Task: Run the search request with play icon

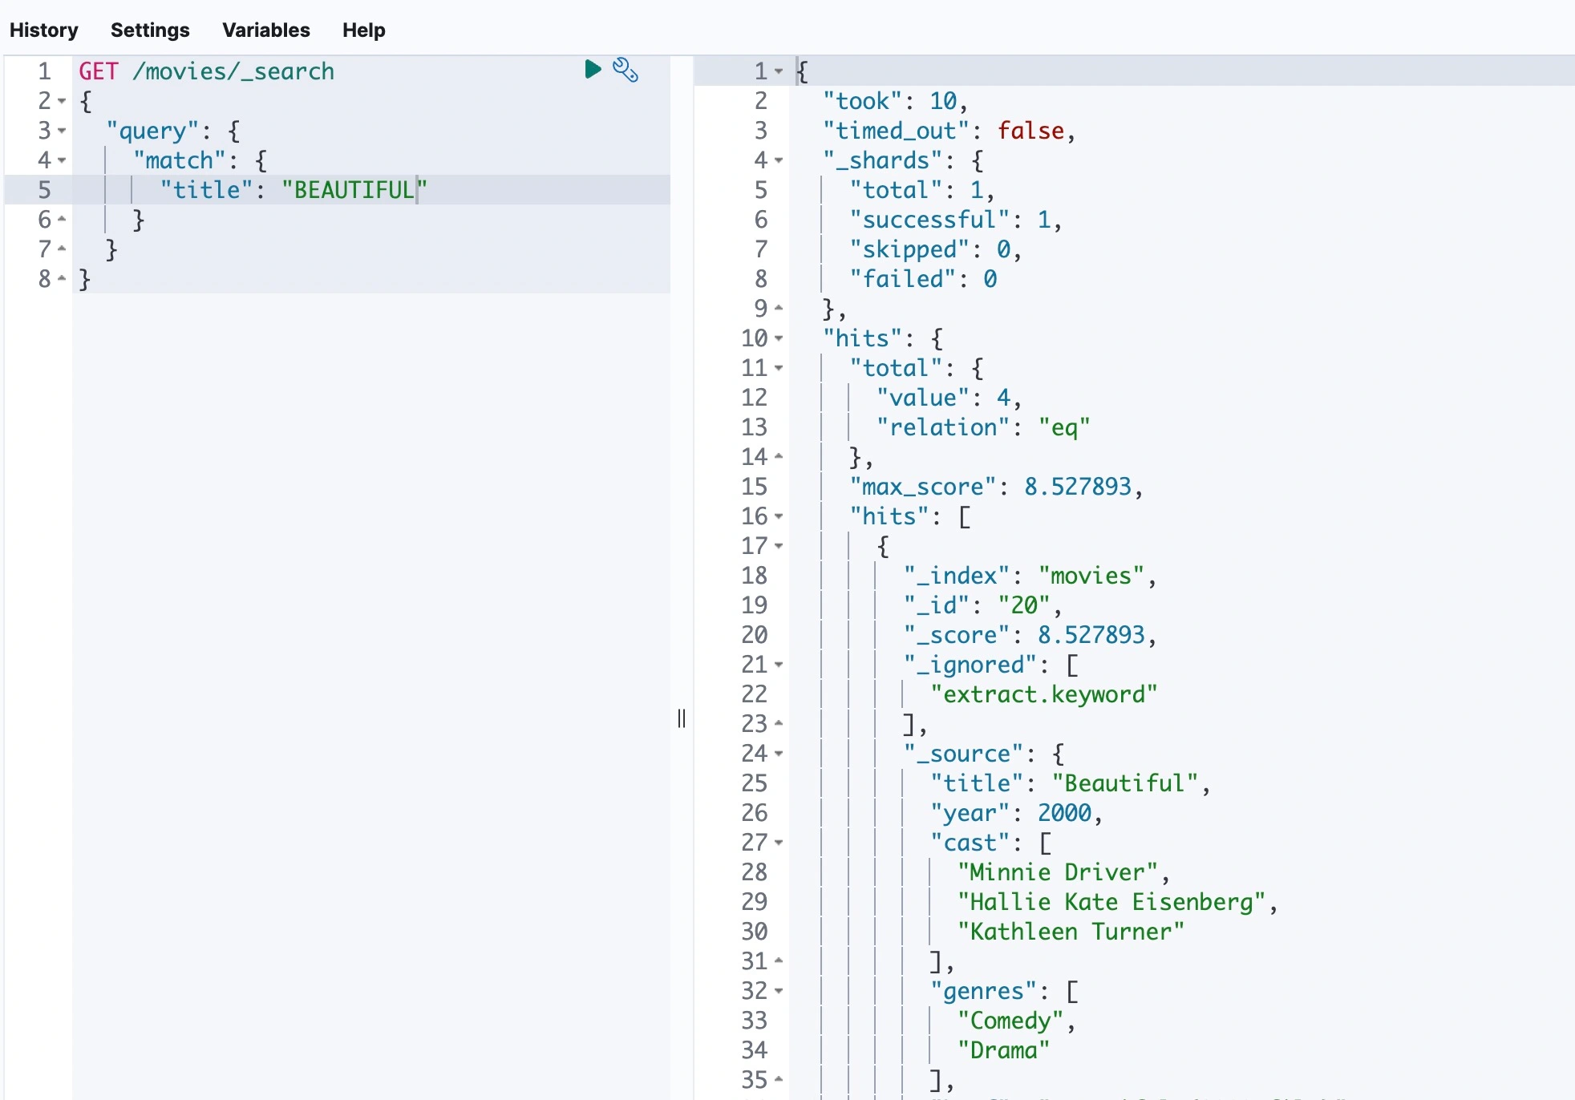Action: [593, 70]
